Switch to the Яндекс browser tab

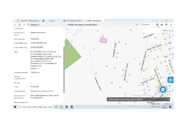point(31,21)
